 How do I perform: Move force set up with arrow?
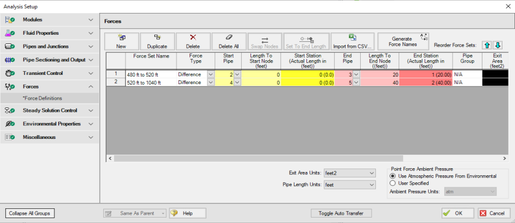[488, 44]
